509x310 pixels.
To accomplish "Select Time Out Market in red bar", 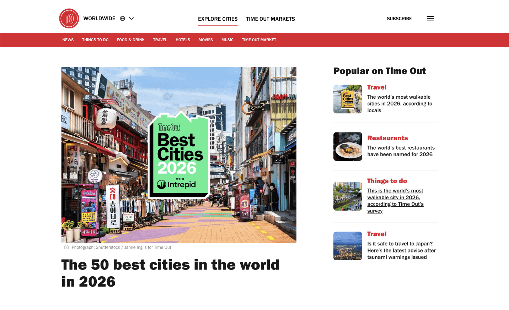I will (259, 40).
